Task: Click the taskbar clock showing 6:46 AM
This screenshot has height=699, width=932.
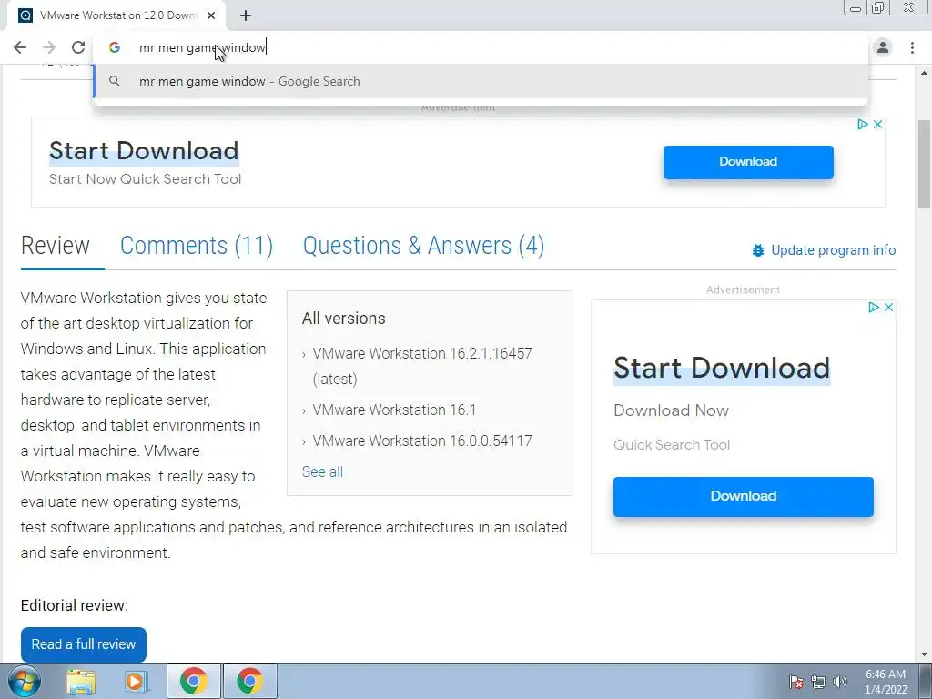Action: (885, 682)
